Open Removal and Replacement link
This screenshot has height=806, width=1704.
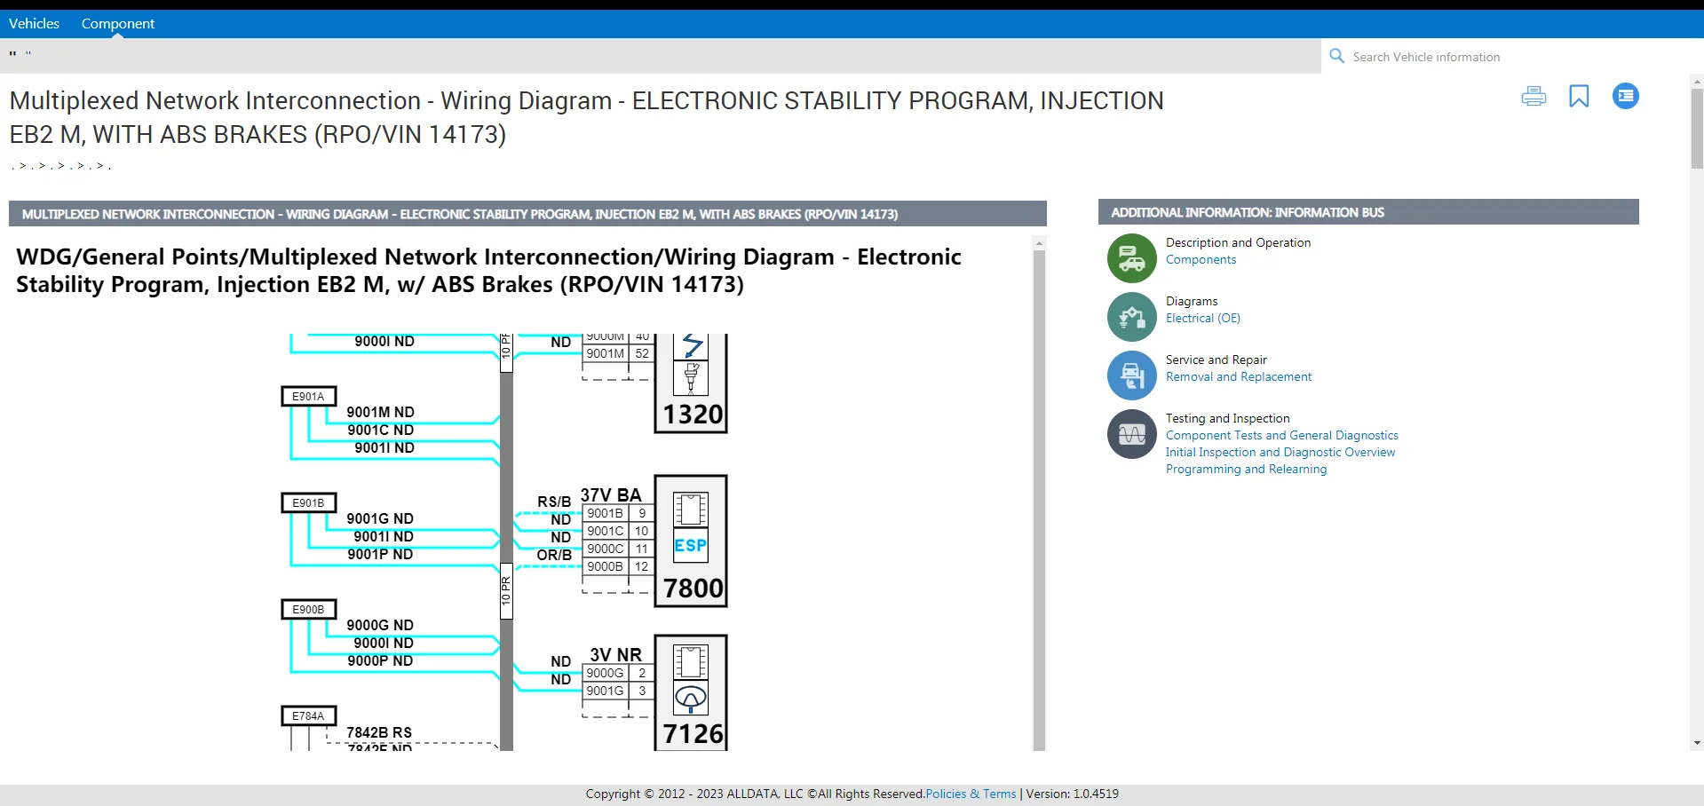pyautogui.click(x=1239, y=376)
